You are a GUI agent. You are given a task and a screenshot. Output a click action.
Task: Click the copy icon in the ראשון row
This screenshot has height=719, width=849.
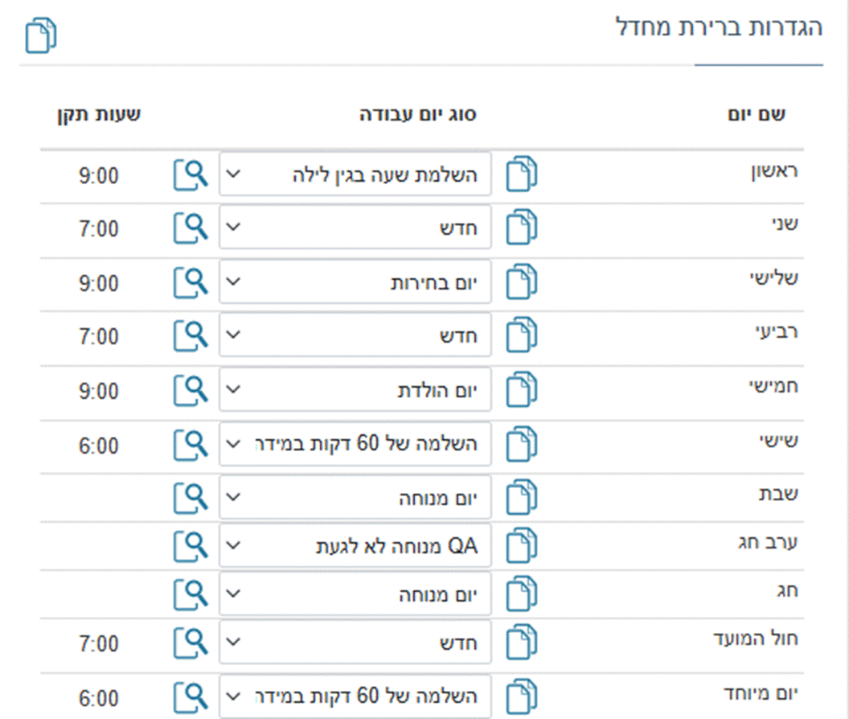522,175
